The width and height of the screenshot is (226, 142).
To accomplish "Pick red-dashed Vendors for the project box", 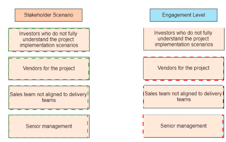I will tap(184, 68).
